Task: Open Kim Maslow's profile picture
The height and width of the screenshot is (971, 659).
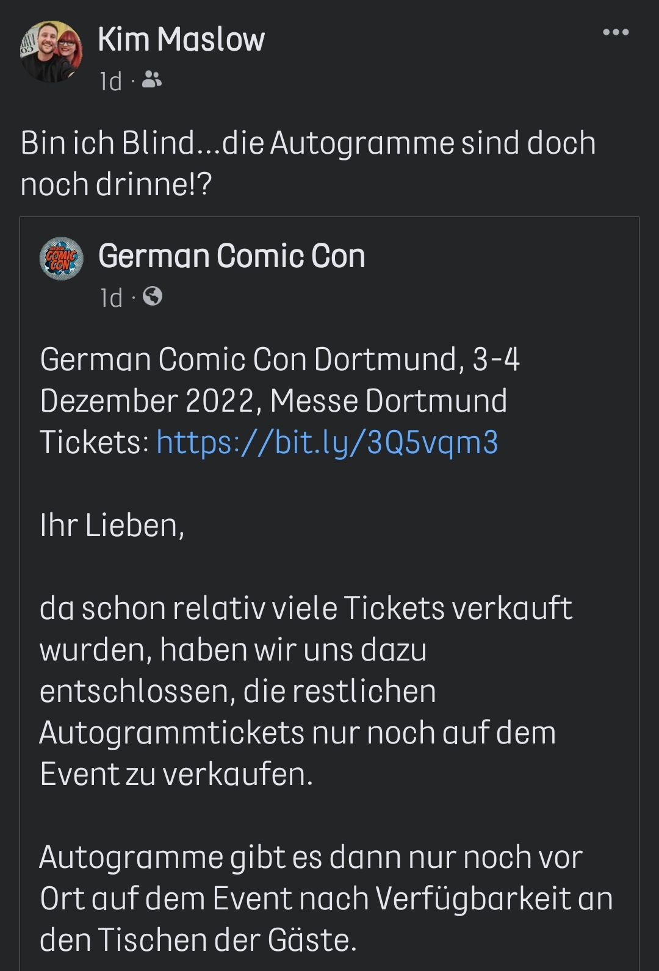Action: (x=51, y=52)
